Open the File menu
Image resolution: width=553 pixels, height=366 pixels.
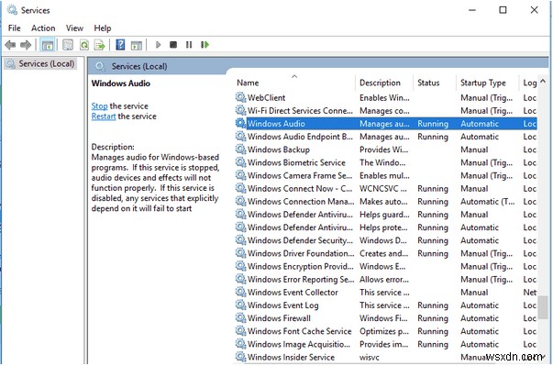pyautogui.click(x=15, y=28)
